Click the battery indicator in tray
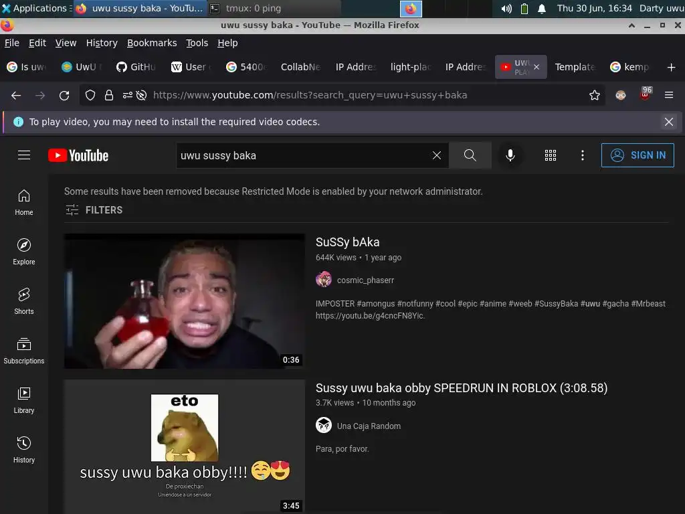This screenshot has height=514, width=685. (524, 8)
